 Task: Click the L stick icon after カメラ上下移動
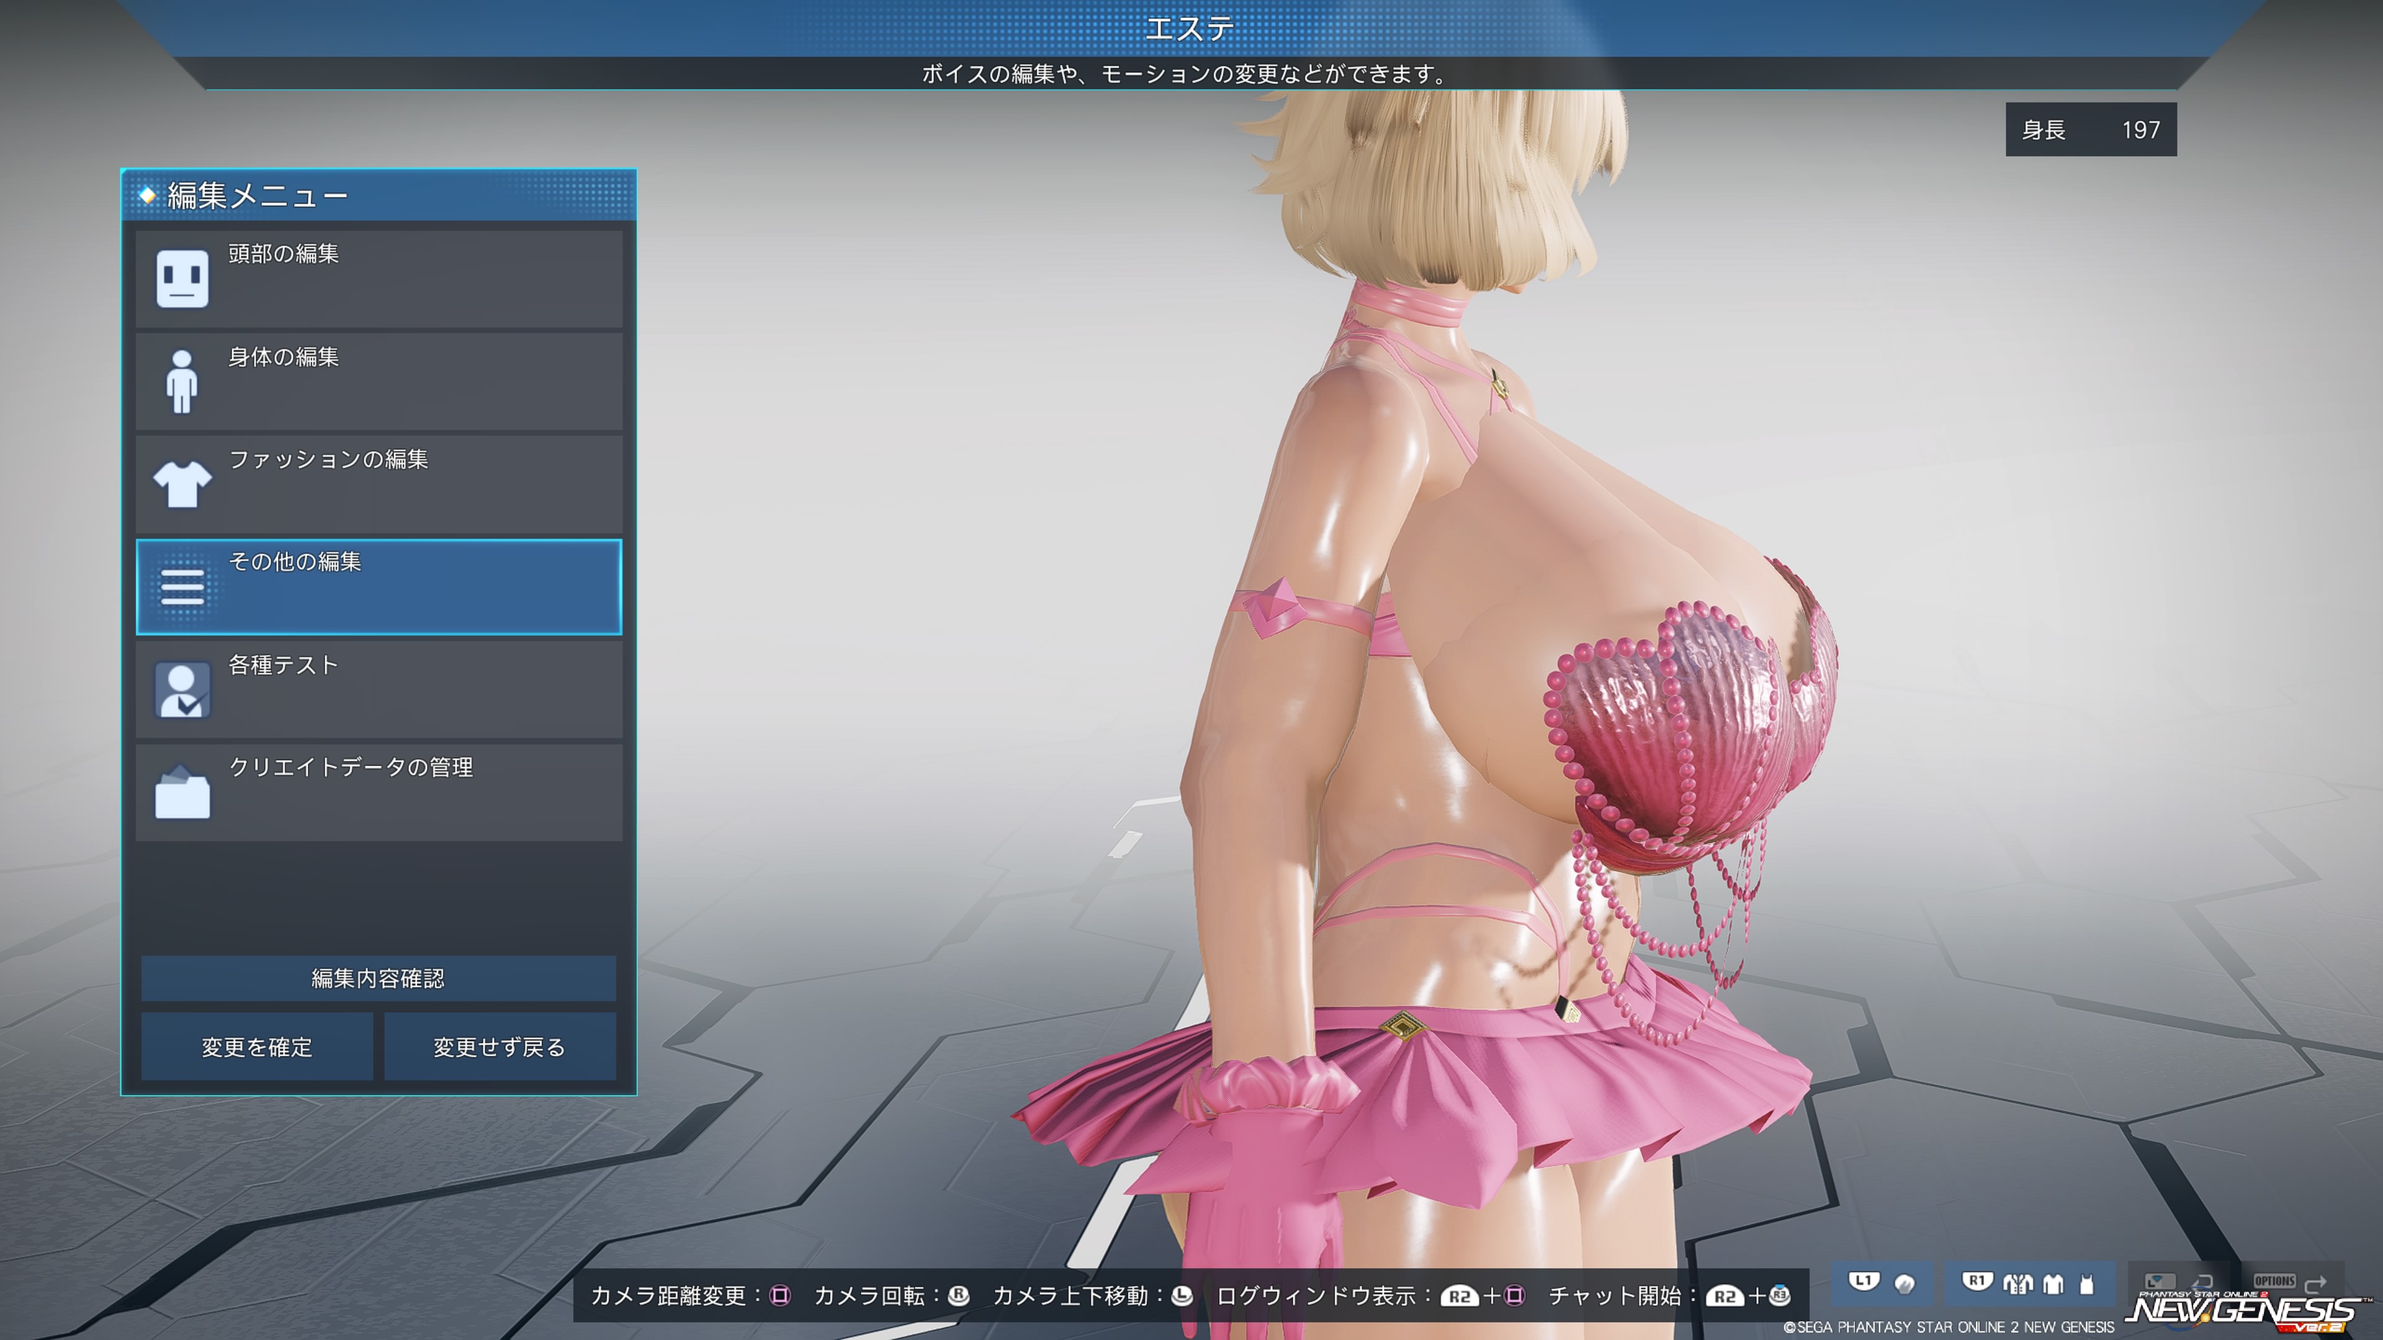coord(1182,1295)
